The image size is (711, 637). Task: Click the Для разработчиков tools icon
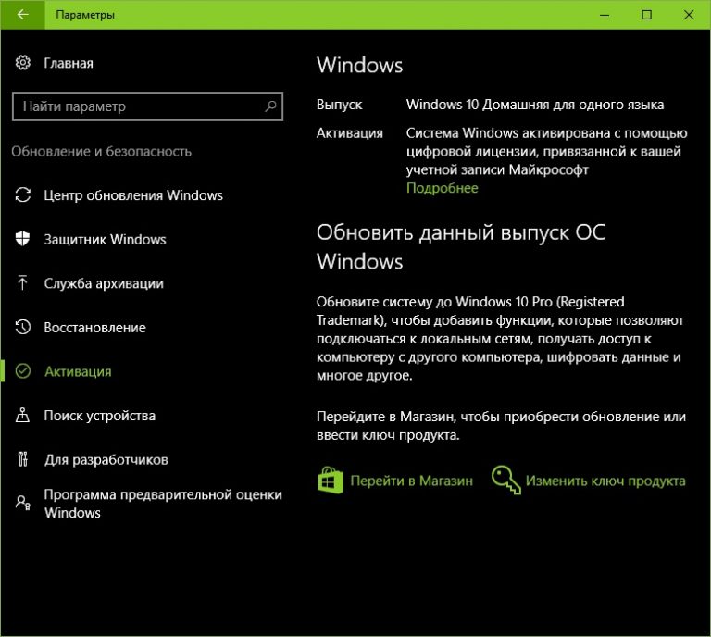pos(22,459)
